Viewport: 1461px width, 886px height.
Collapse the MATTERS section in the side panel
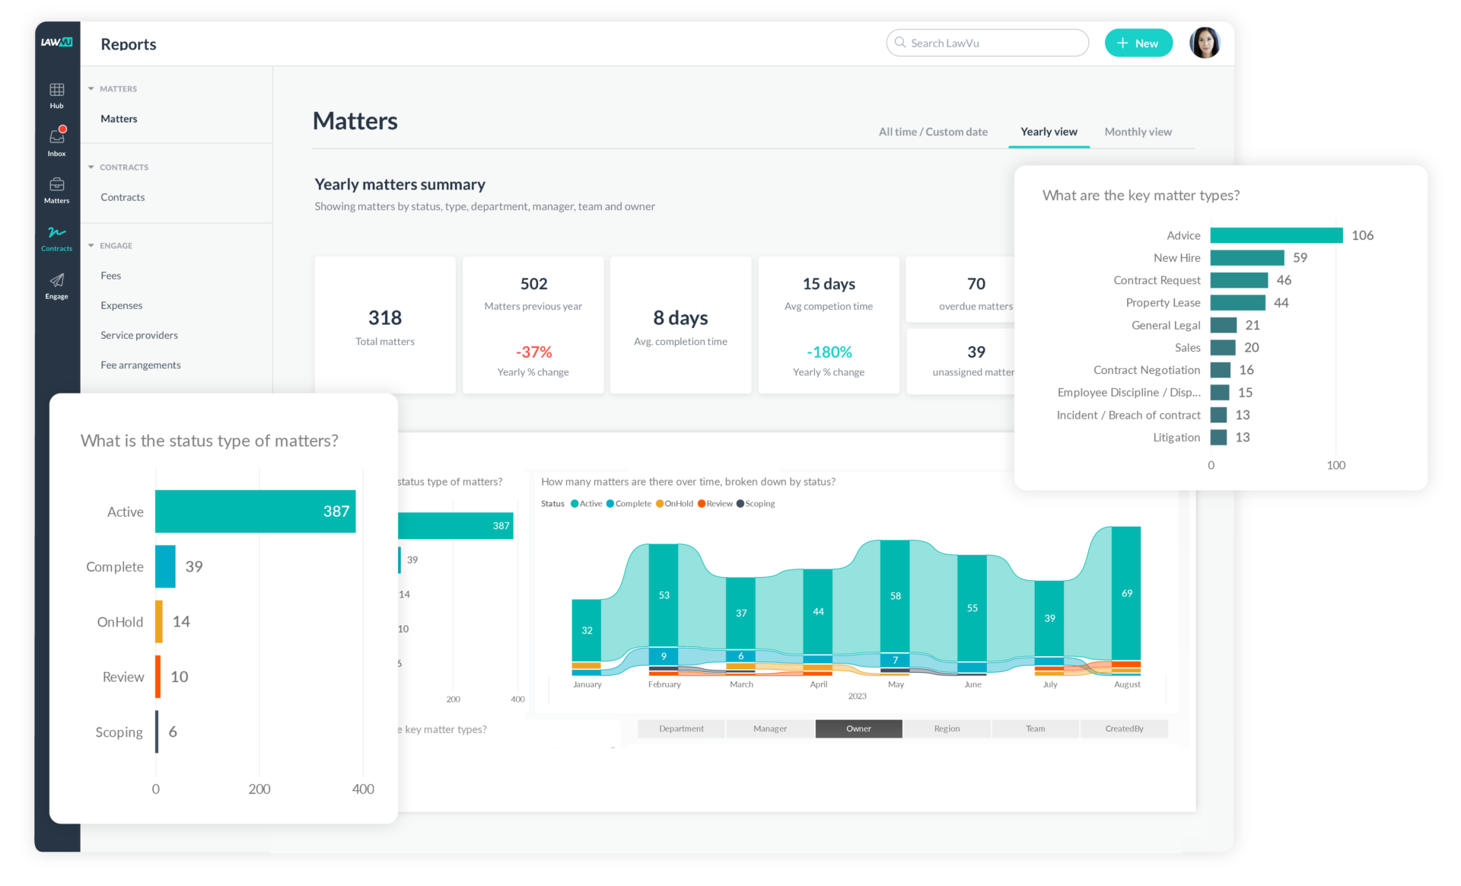pos(90,88)
